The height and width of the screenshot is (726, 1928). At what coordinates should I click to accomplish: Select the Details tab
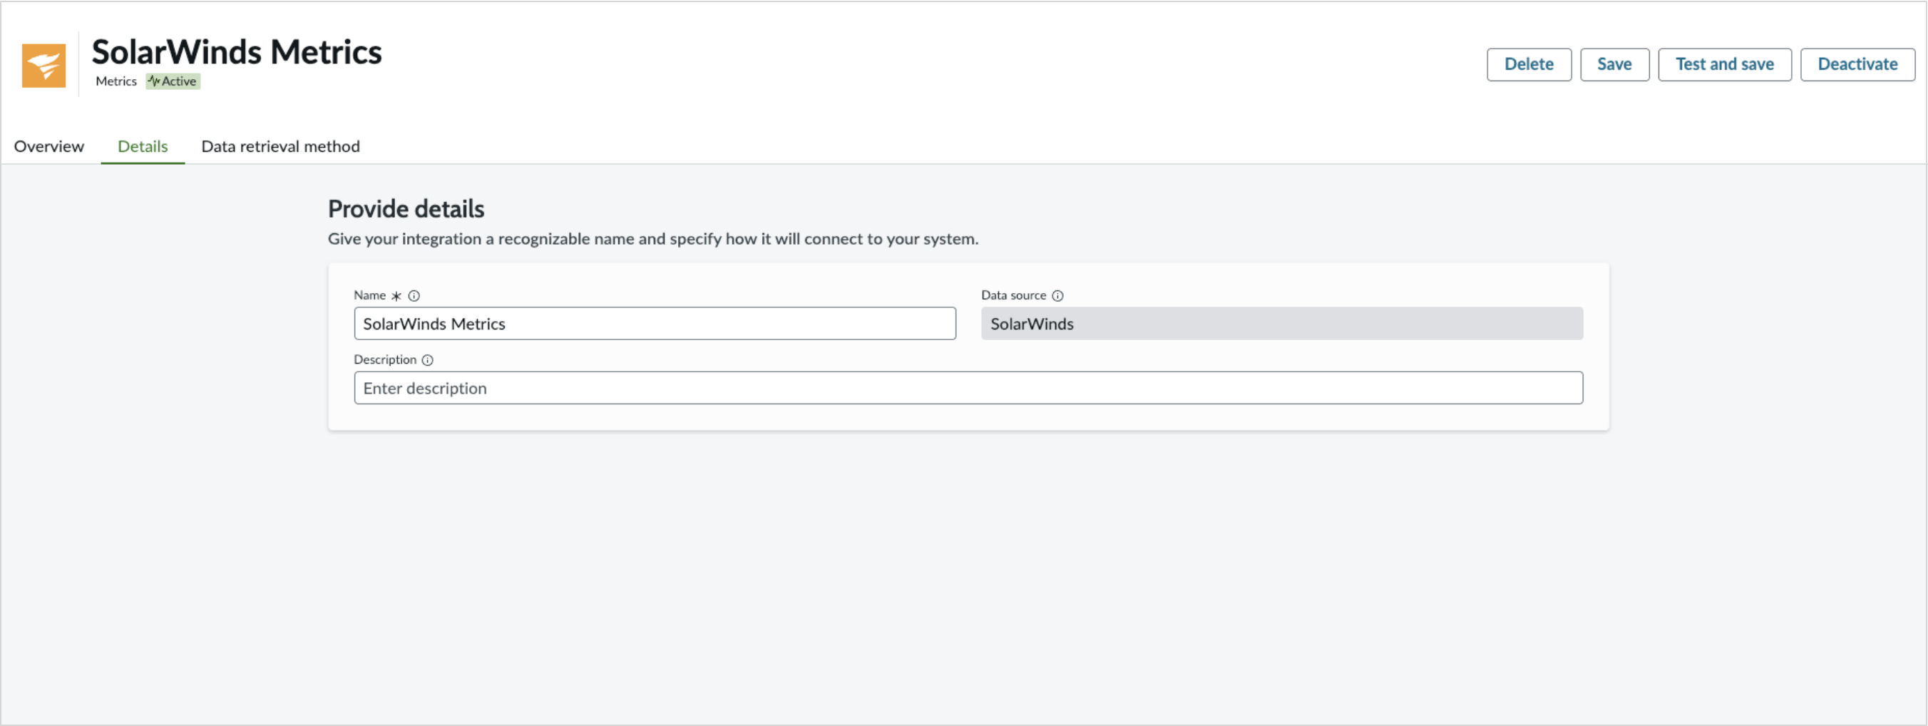pos(143,146)
